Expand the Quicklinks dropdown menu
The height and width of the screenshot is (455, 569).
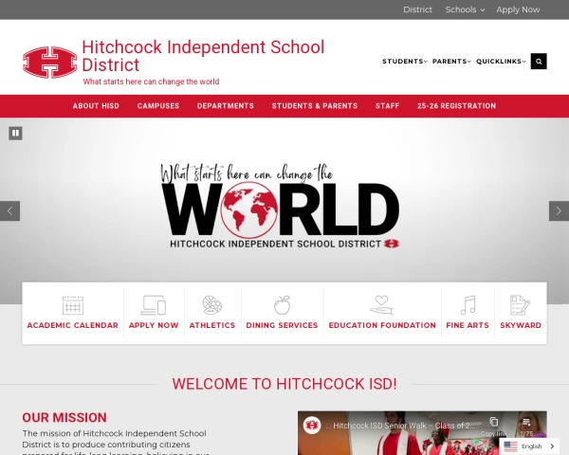501,62
